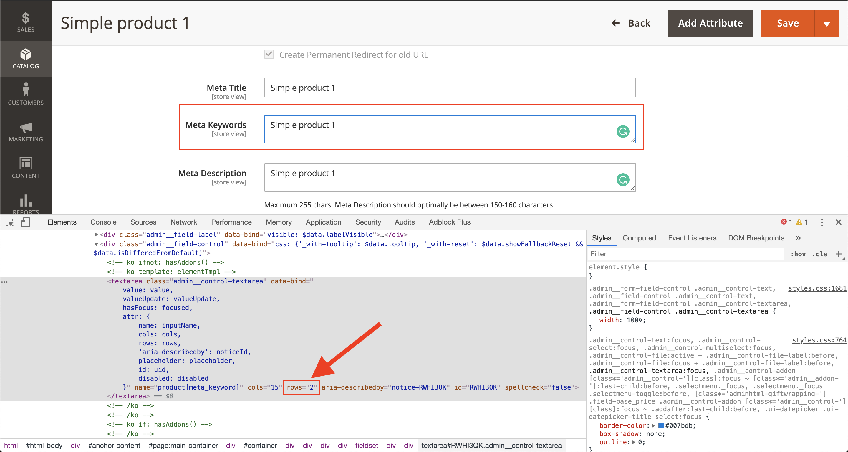Image resolution: width=848 pixels, height=452 pixels.
Task: Open the Save button dropdown arrow
Action: pos(826,23)
